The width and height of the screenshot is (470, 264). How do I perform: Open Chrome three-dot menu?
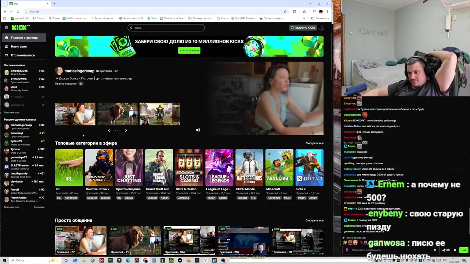coord(328,11)
